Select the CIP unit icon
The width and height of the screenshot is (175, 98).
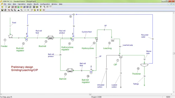[121, 56]
